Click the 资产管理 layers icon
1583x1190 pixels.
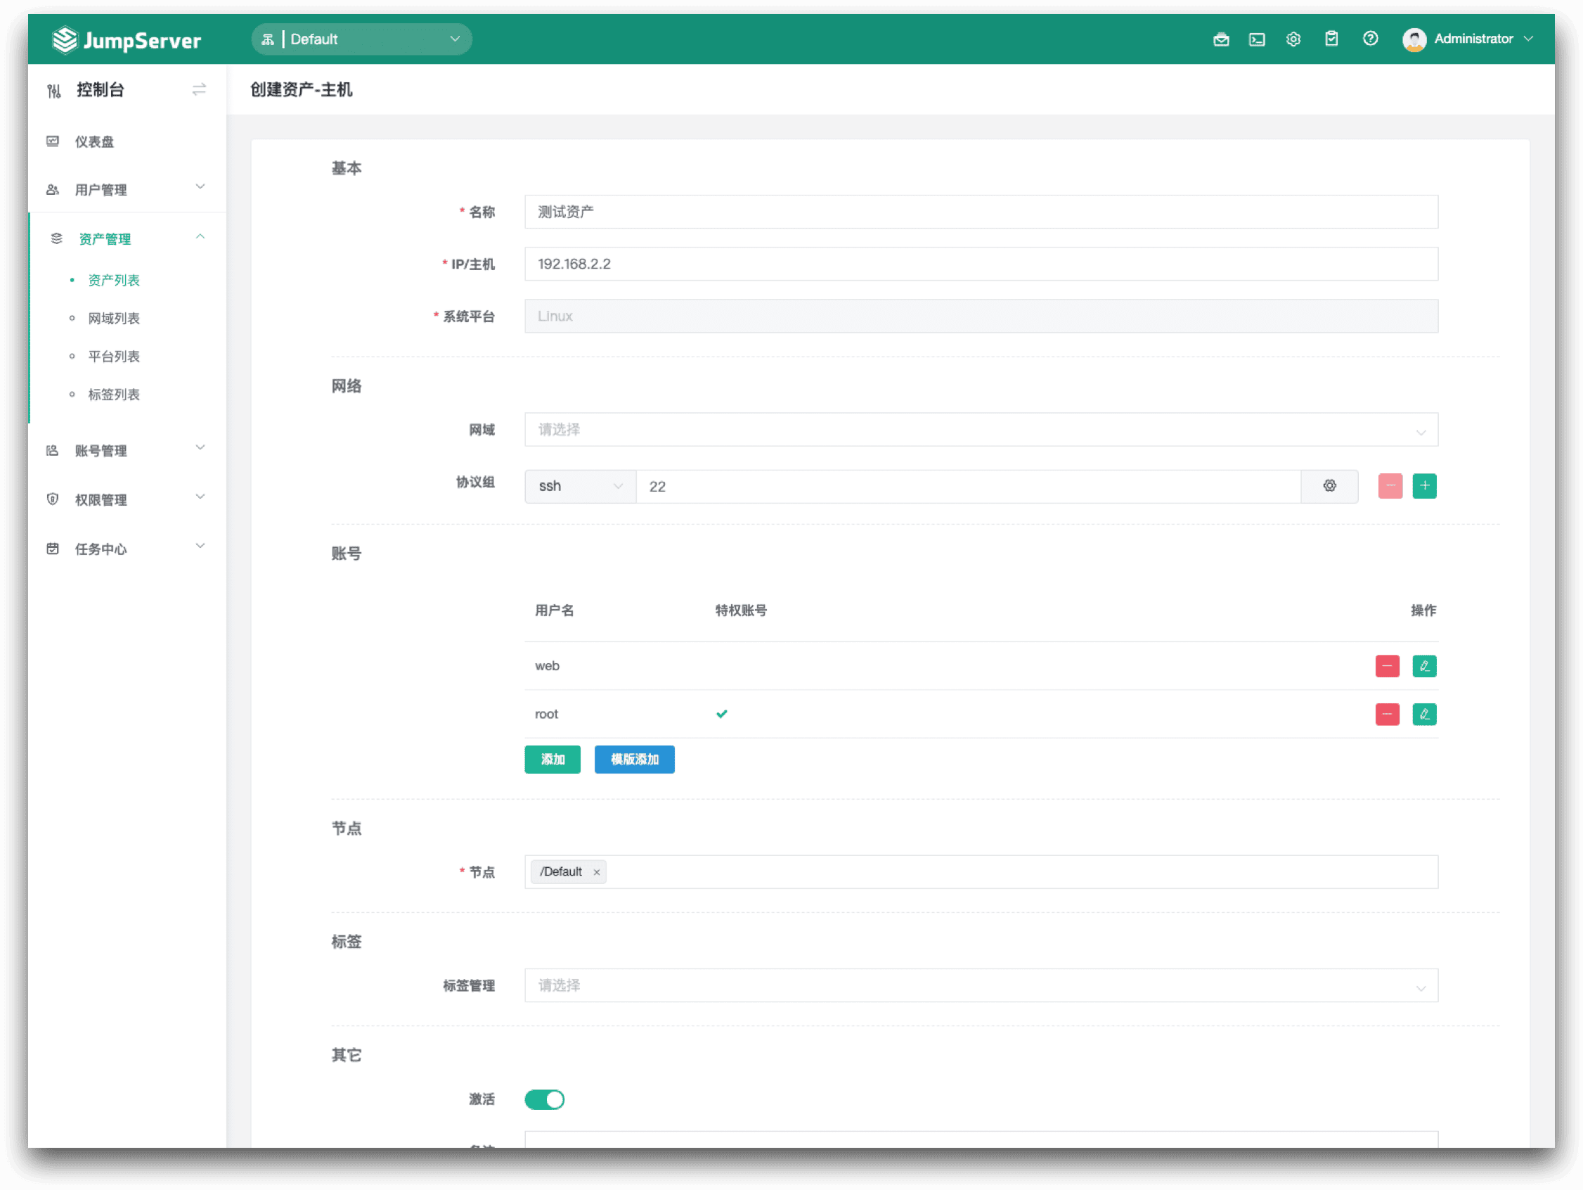coord(56,238)
